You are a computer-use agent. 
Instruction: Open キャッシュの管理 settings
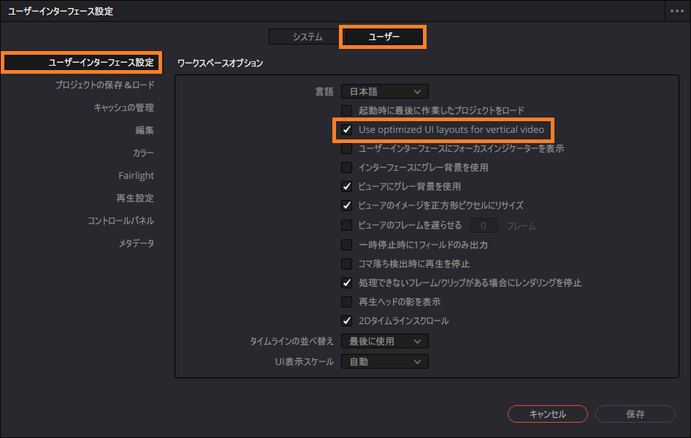pyautogui.click(x=124, y=107)
